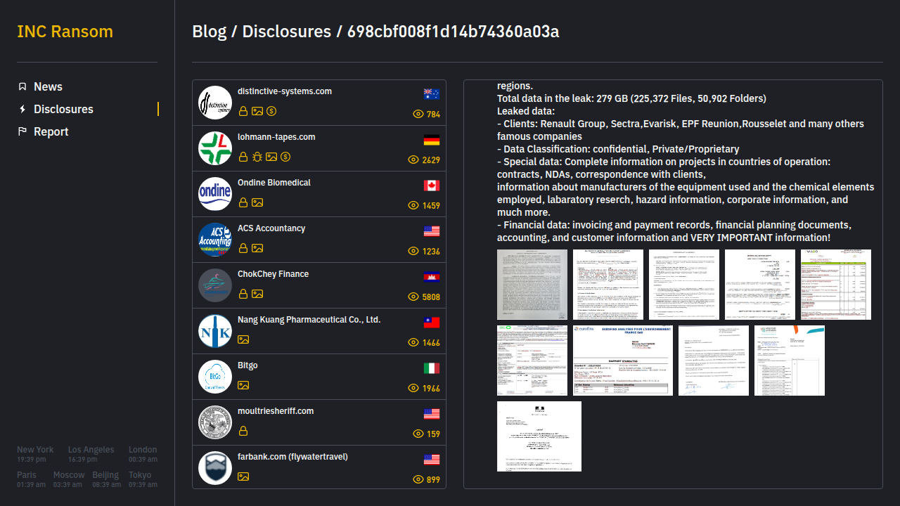Open the eurofins document thumbnail
900x506 pixels.
coord(623,361)
